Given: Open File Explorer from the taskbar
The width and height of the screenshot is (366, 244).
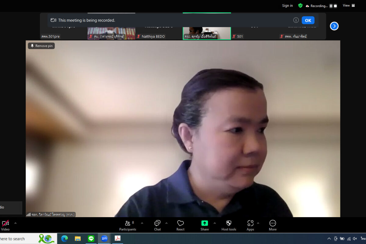Looking at the screenshot, I should [x=78, y=239].
